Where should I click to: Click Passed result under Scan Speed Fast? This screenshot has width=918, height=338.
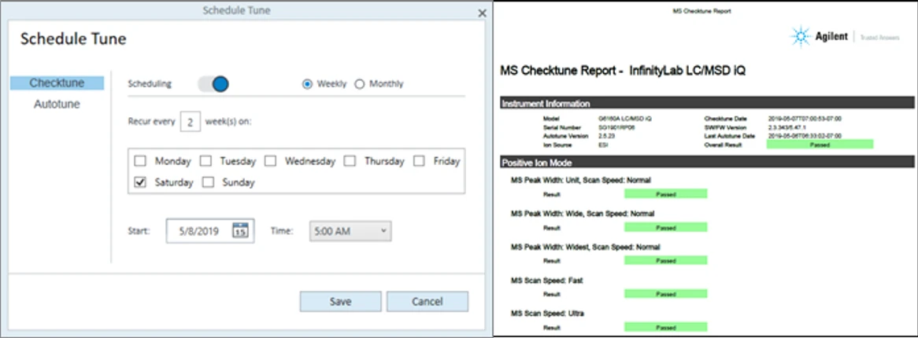coord(665,294)
